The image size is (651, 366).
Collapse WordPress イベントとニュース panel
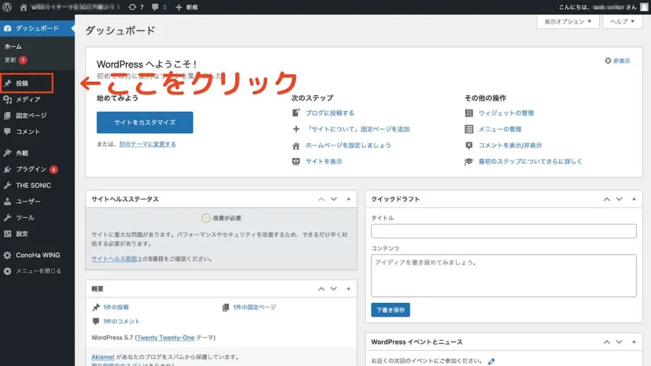pos(634,342)
